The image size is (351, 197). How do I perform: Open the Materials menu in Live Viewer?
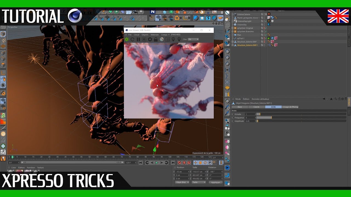coord(155,35)
